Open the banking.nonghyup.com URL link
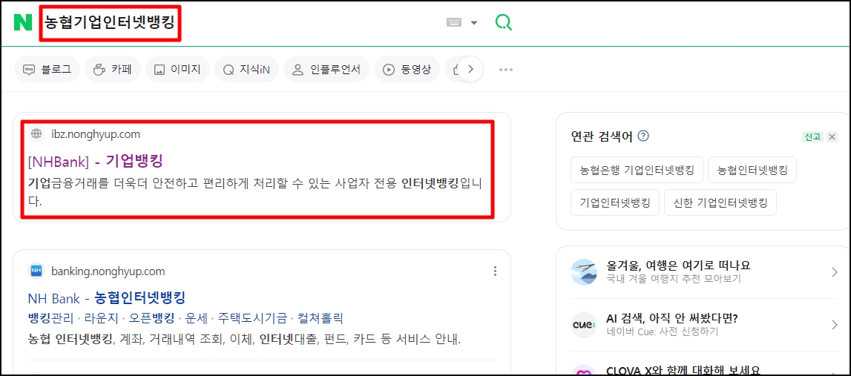 [x=108, y=271]
